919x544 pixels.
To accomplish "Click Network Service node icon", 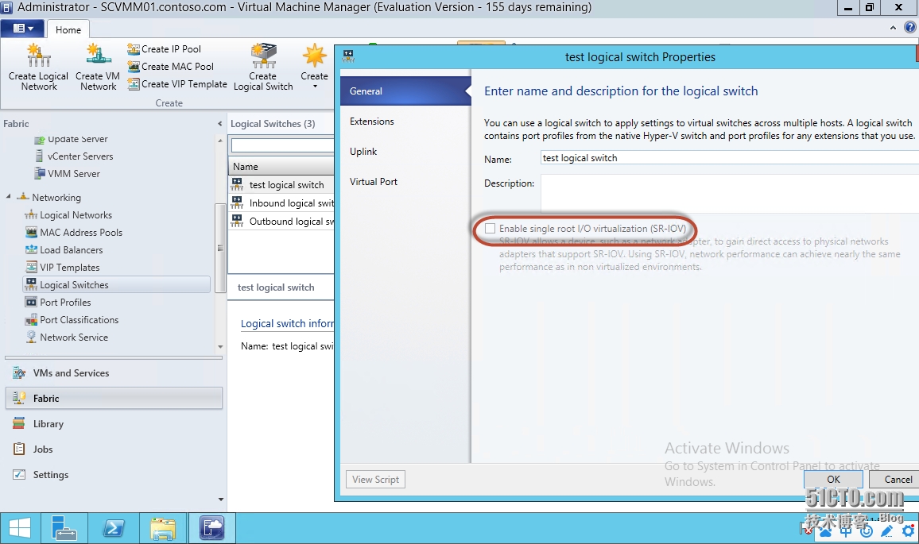I will click(x=31, y=338).
